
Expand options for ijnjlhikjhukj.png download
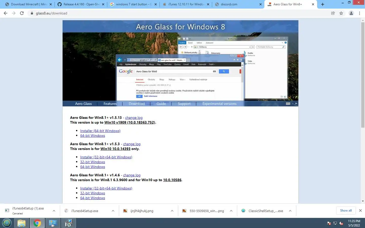pos(172,211)
